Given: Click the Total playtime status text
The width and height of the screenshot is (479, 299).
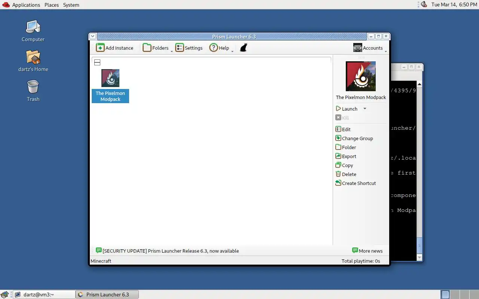Looking at the screenshot, I should click(x=361, y=261).
